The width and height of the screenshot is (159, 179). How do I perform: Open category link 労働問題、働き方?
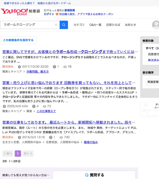point(38,72)
